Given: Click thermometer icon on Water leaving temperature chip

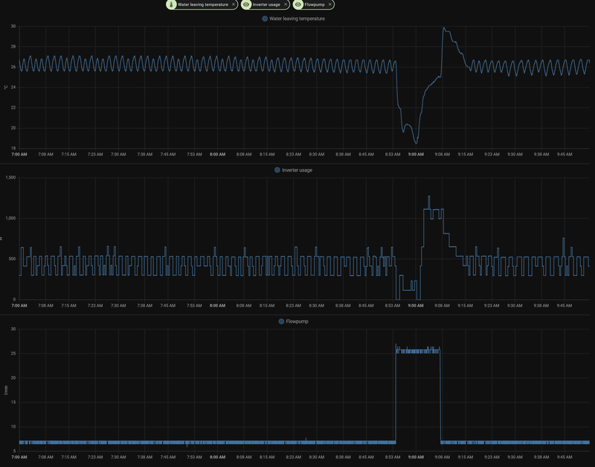Looking at the screenshot, I should tap(171, 4).
